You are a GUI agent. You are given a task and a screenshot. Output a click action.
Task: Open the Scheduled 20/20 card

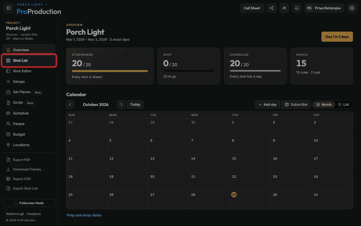(255, 66)
